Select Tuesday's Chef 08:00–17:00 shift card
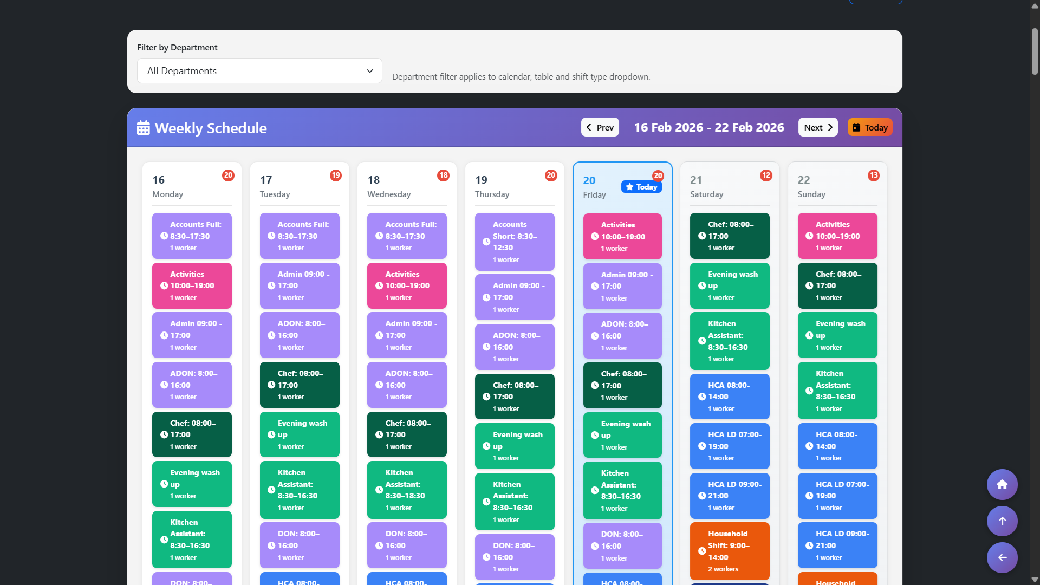Viewport: 1040px width, 585px height. point(300,385)
